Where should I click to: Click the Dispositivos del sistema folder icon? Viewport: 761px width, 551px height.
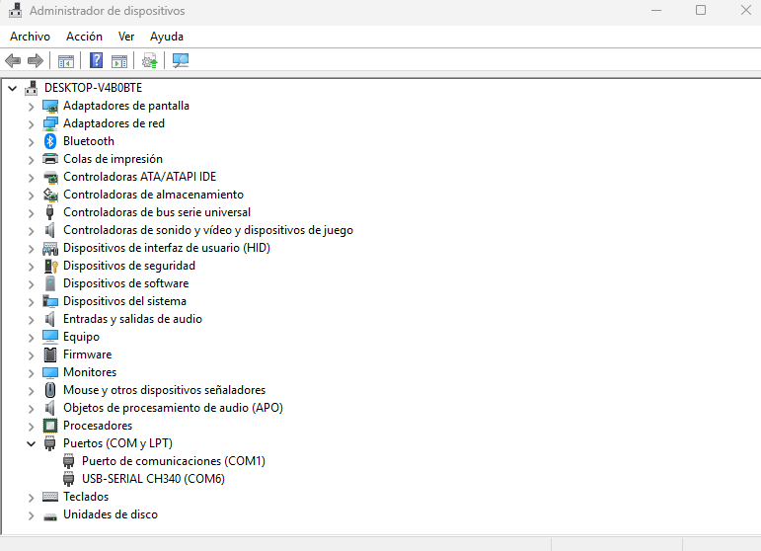(50, 301)
